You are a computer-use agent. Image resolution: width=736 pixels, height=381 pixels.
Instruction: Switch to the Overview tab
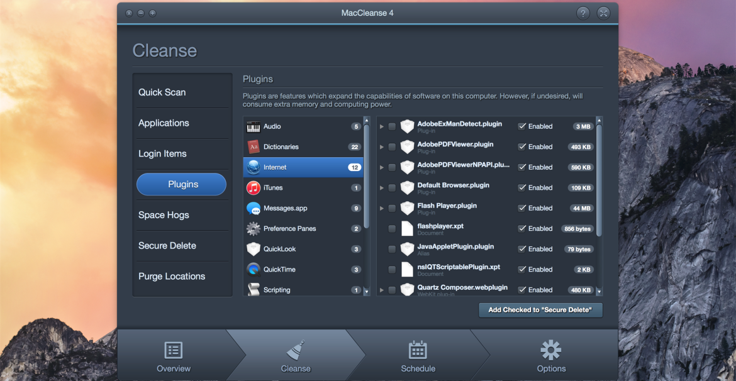point(174,355)
